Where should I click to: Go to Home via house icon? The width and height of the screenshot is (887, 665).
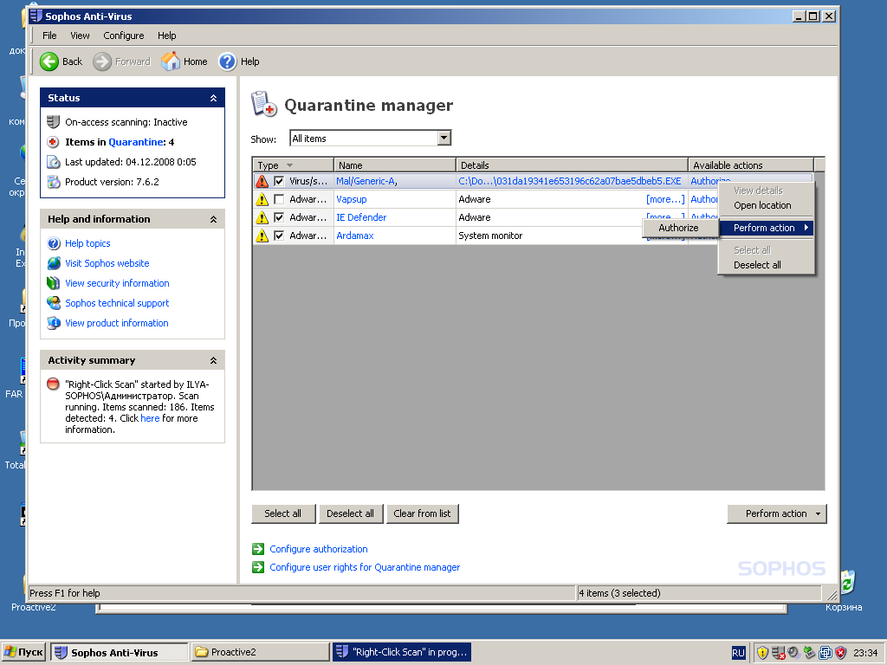(171, 61)
